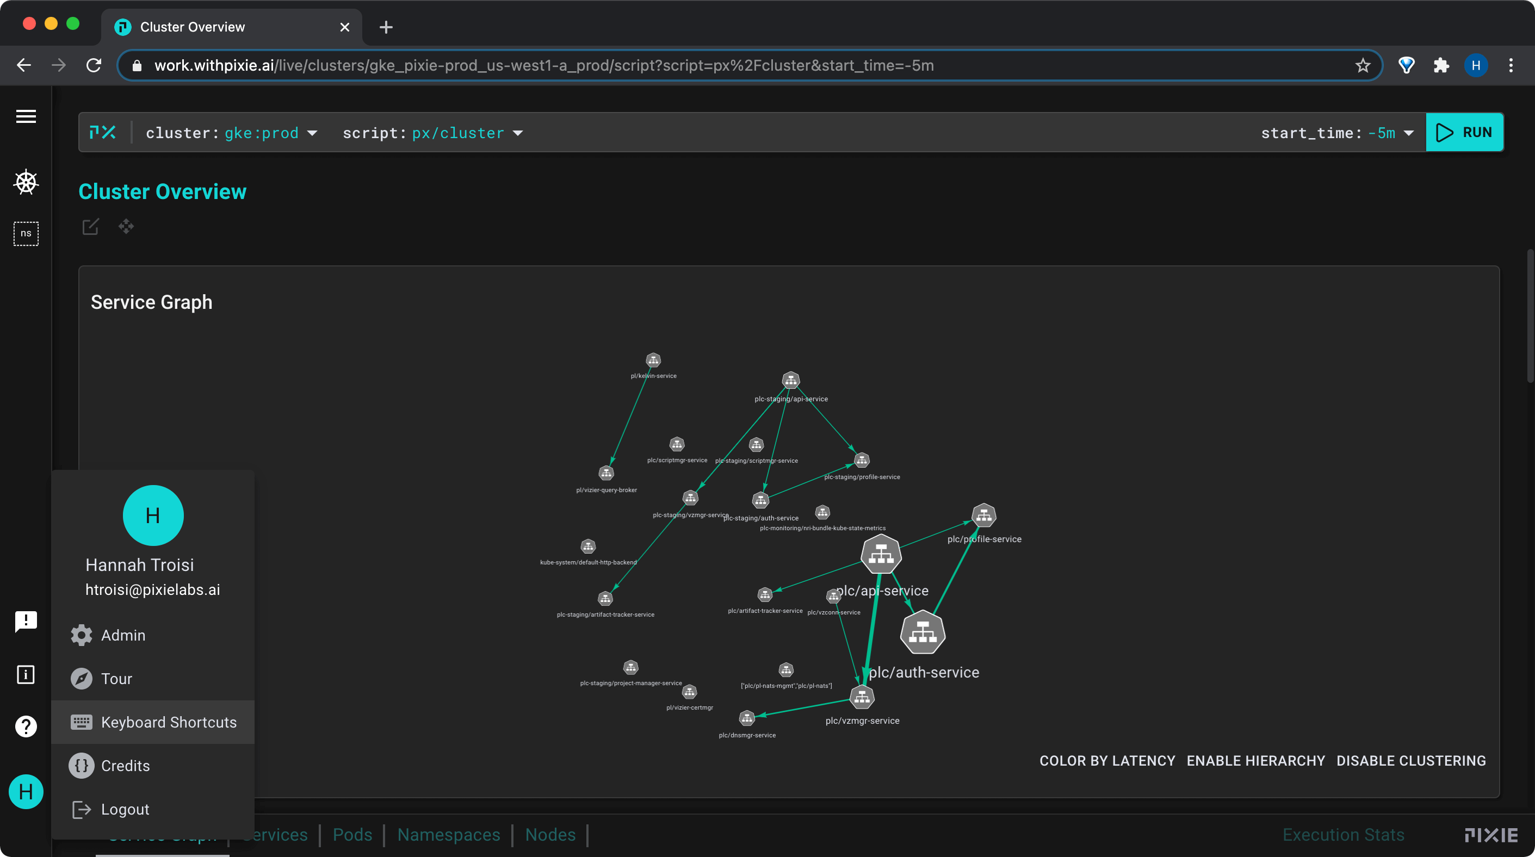
Task: Open the hamburger sidebar menu
Action: 26,116
